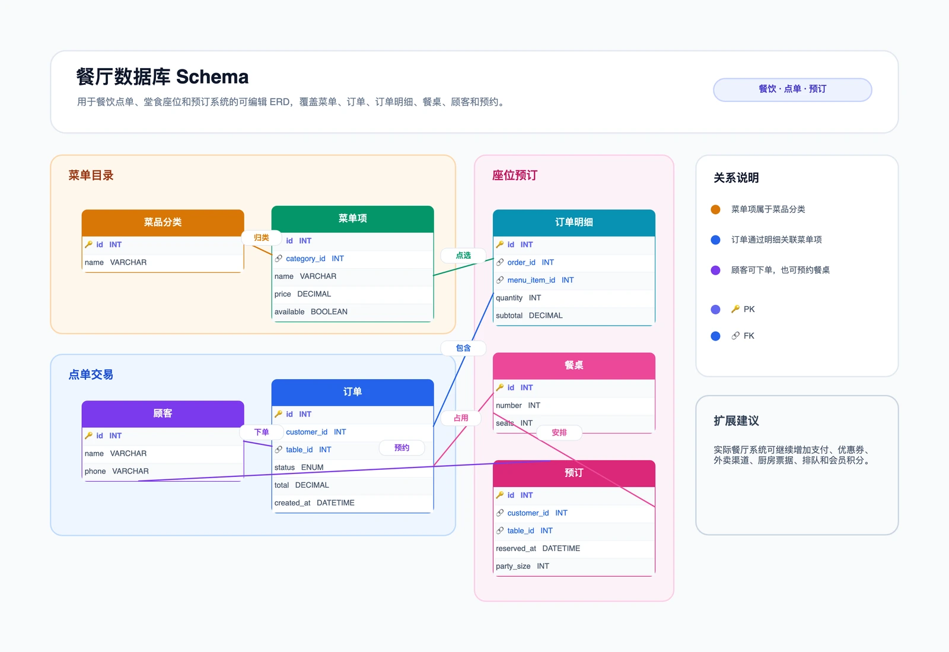Click the 订单通过明细关联菜单项 legend text

coord(776,240)
